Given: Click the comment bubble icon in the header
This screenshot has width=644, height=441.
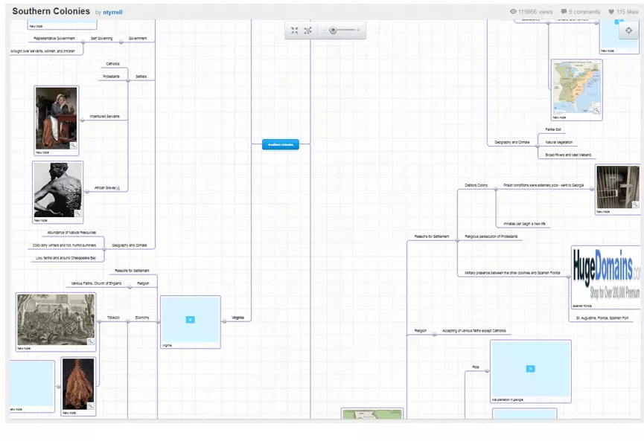Looking at the screenshot, I should 564,11.
